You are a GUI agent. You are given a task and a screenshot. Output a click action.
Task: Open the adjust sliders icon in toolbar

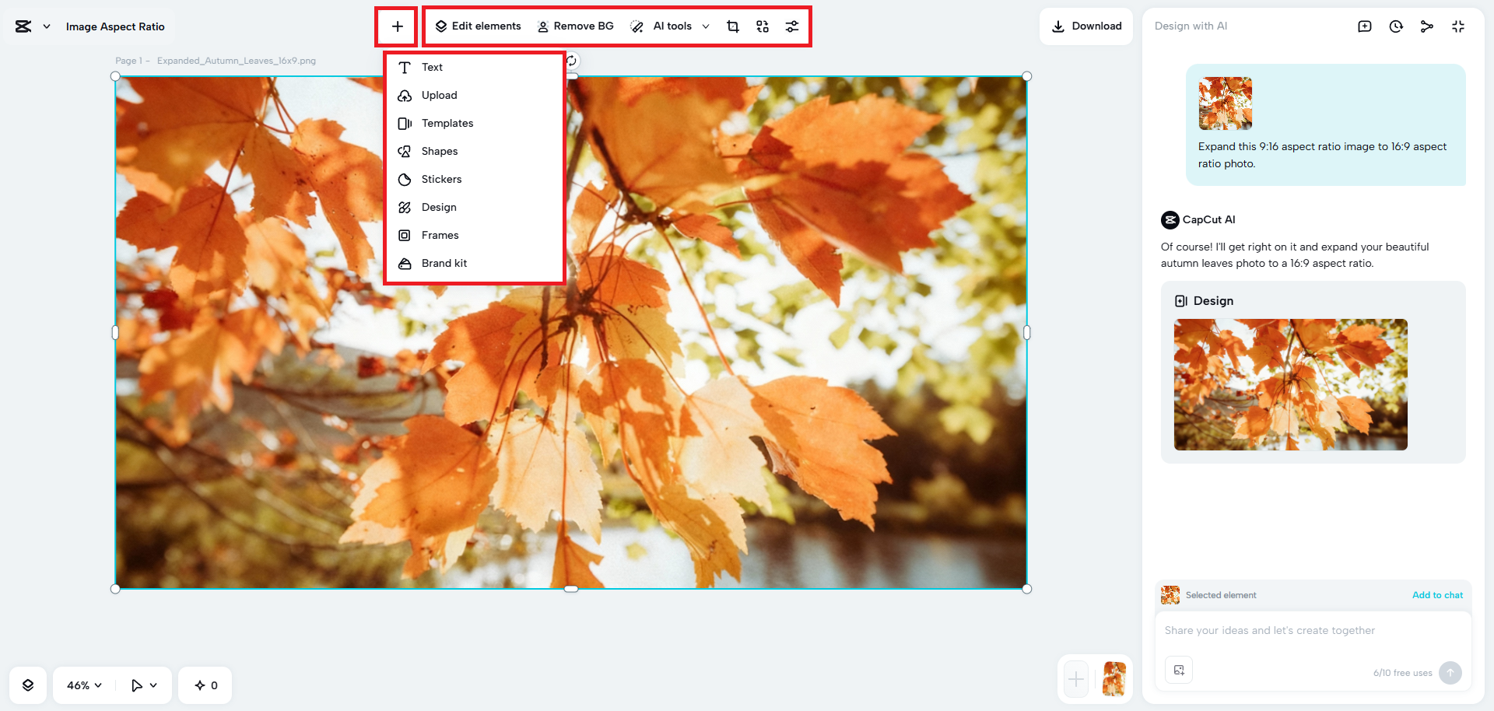coord(791,26)
